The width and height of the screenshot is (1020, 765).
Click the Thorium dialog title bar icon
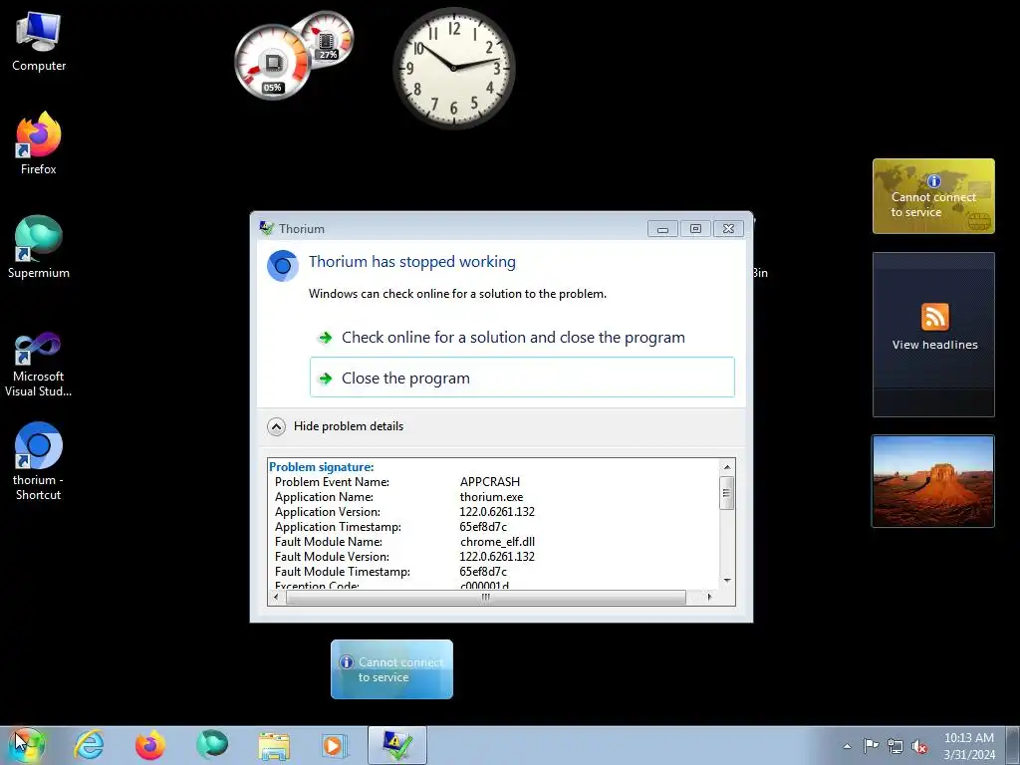point(267,228)
